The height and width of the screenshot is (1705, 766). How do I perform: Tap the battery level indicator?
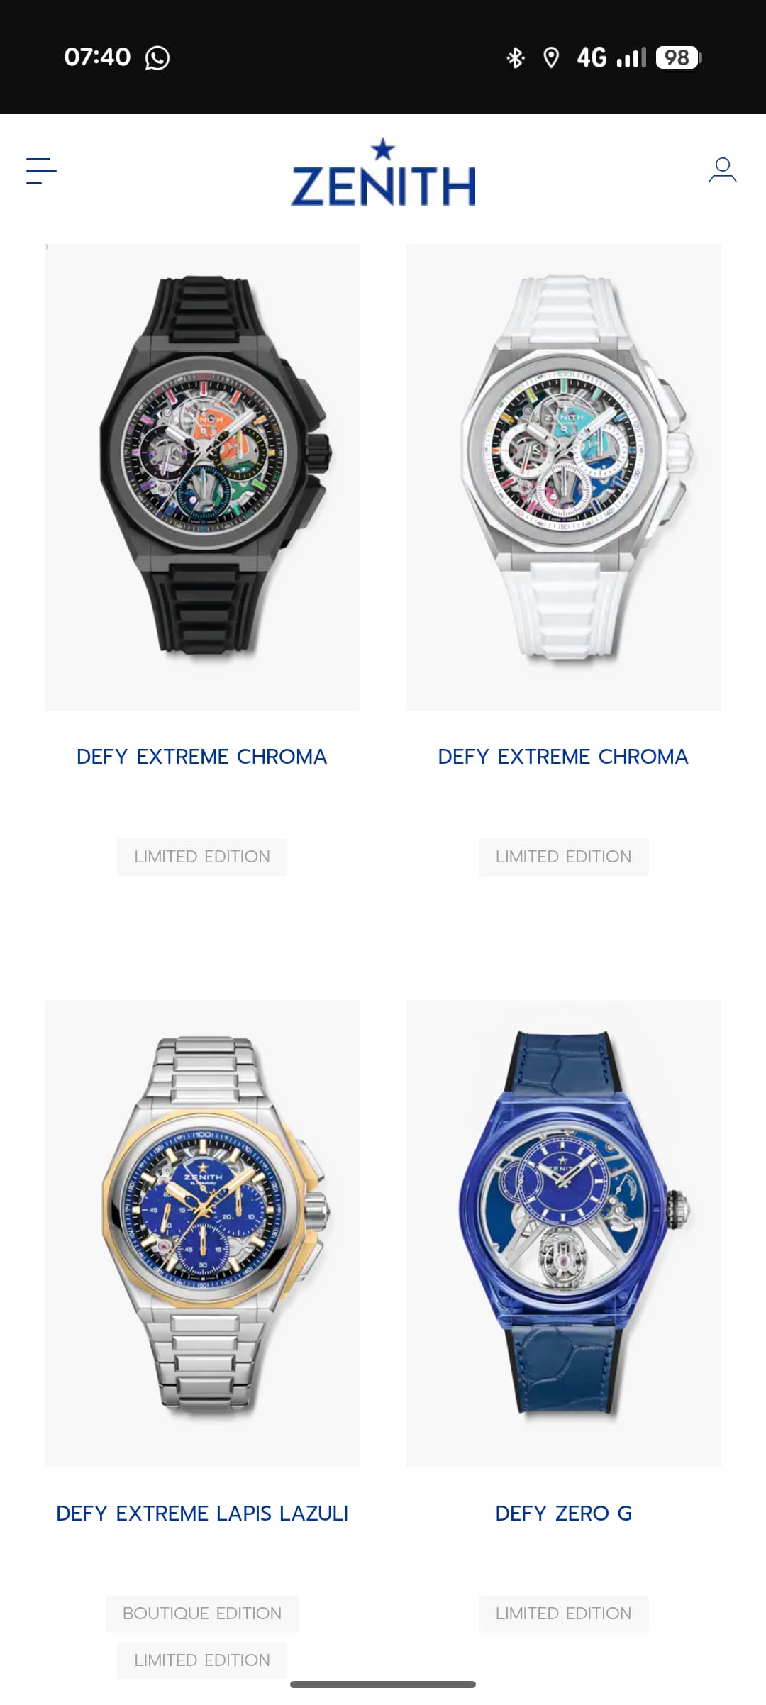(x=679, y=57)
